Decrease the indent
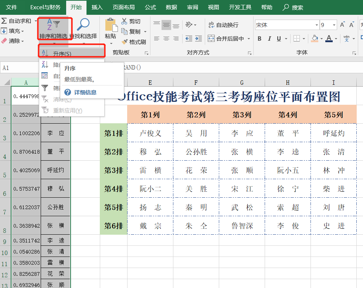The height and width of the screenshot is (288, 363). 189,38
